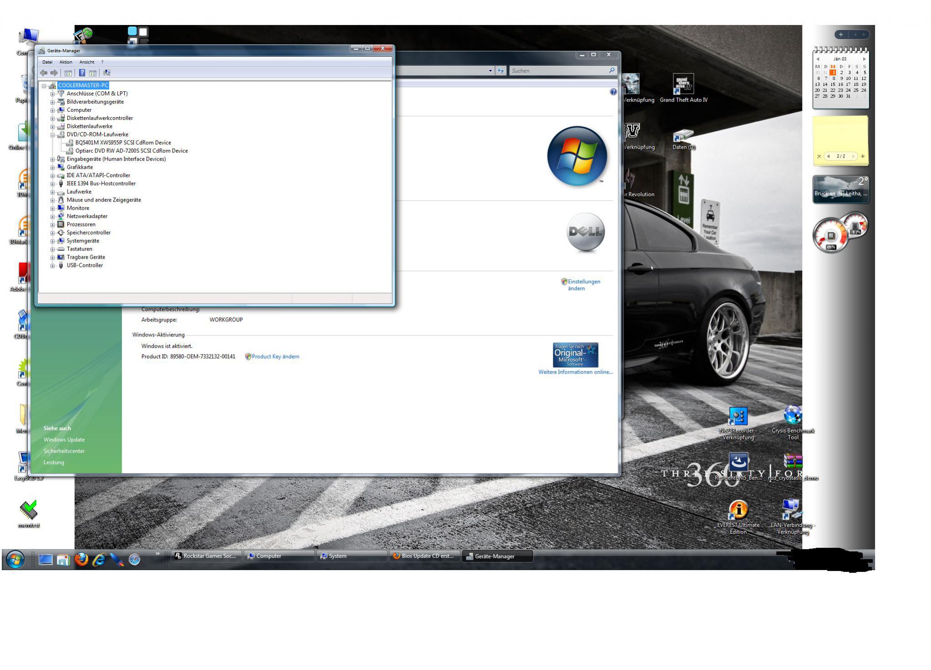Click the Windows Start orb
Viewport: 931px width, 670px height.
15,559
